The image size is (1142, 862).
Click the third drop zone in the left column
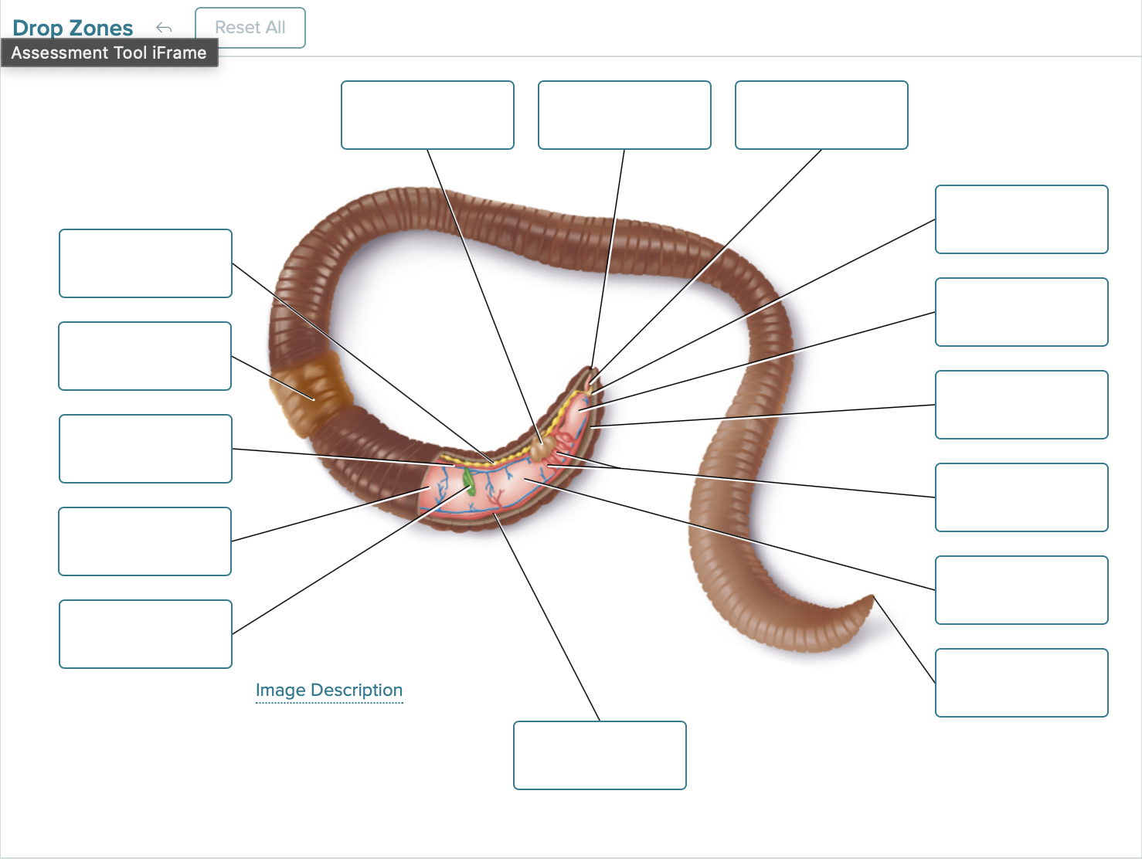(144, 449)
